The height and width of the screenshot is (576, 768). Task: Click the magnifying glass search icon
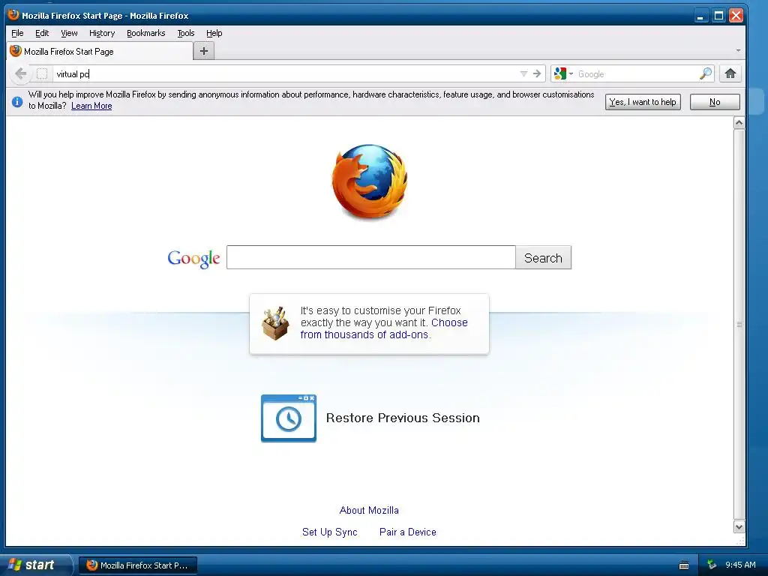pos(705,74)
